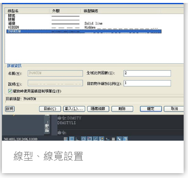188x178 pixels.
Task: Click the 取消 cancel button
Action: (174, 109)
